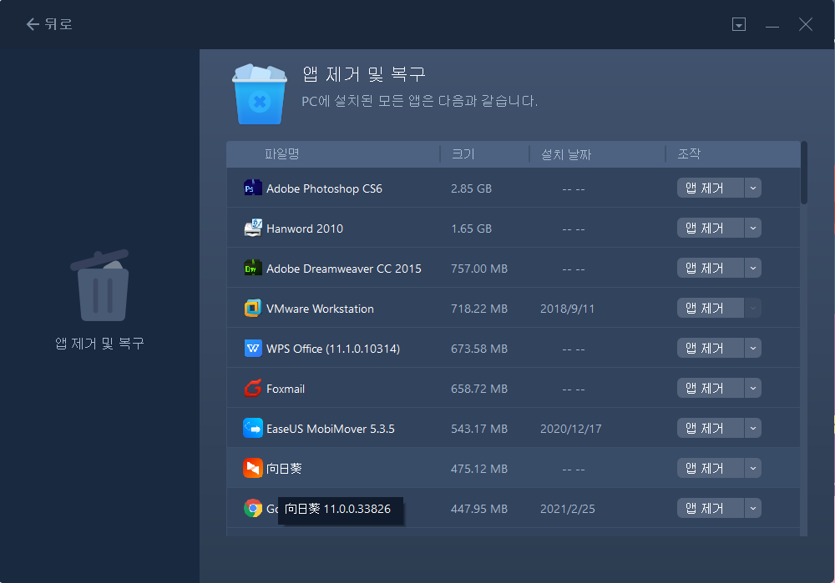Expand options arrow for Hanword 2010
Viewport: 835px width, 583px height.
752,229
